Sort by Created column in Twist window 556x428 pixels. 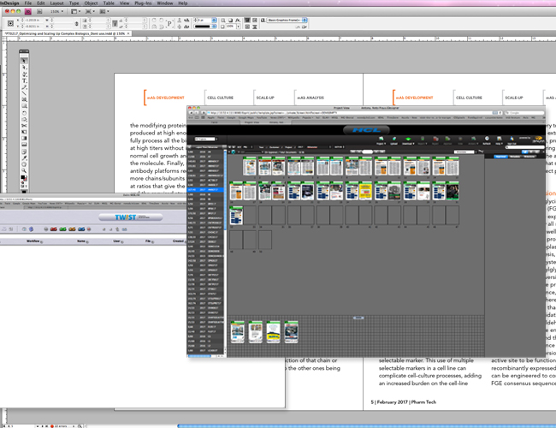click(179, 241)
